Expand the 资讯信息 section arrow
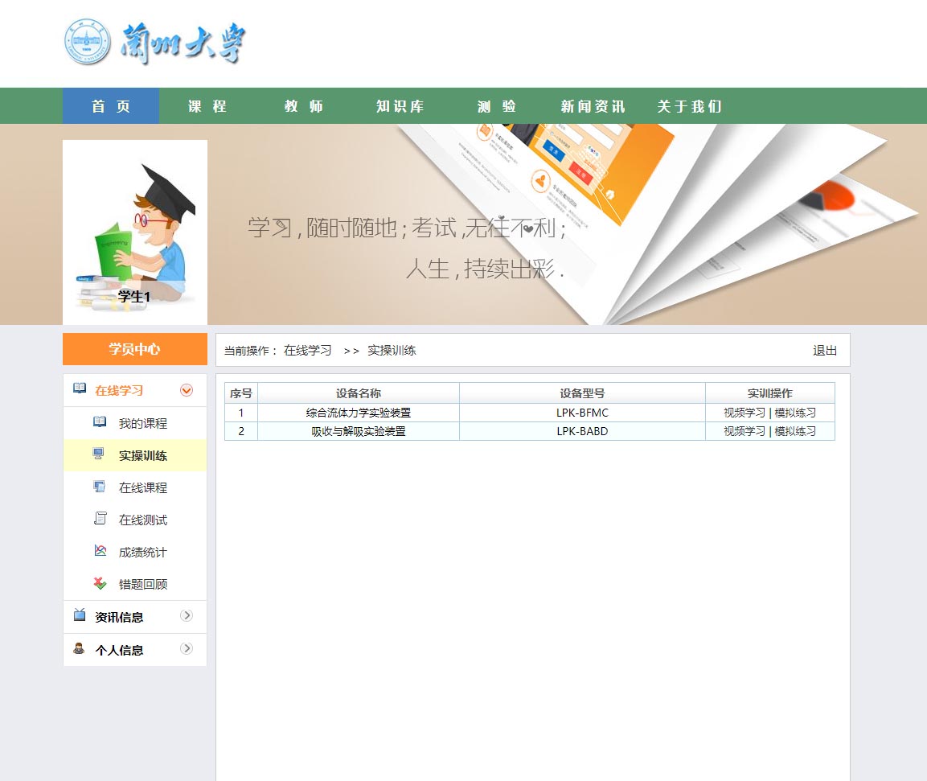927x781 pixels. click(x=187, y=616)
